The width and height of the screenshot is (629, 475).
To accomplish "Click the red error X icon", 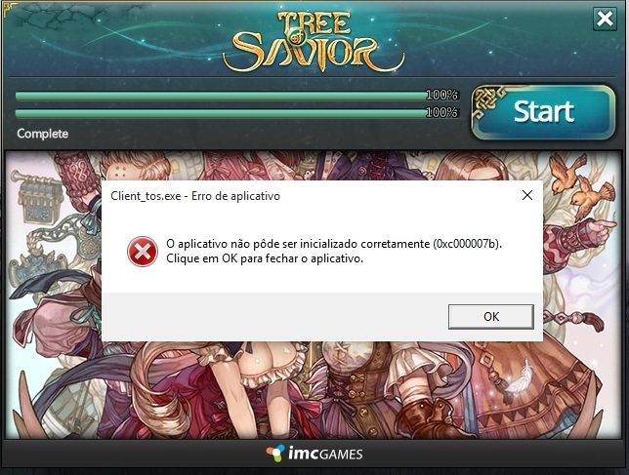I will (143, 252).
